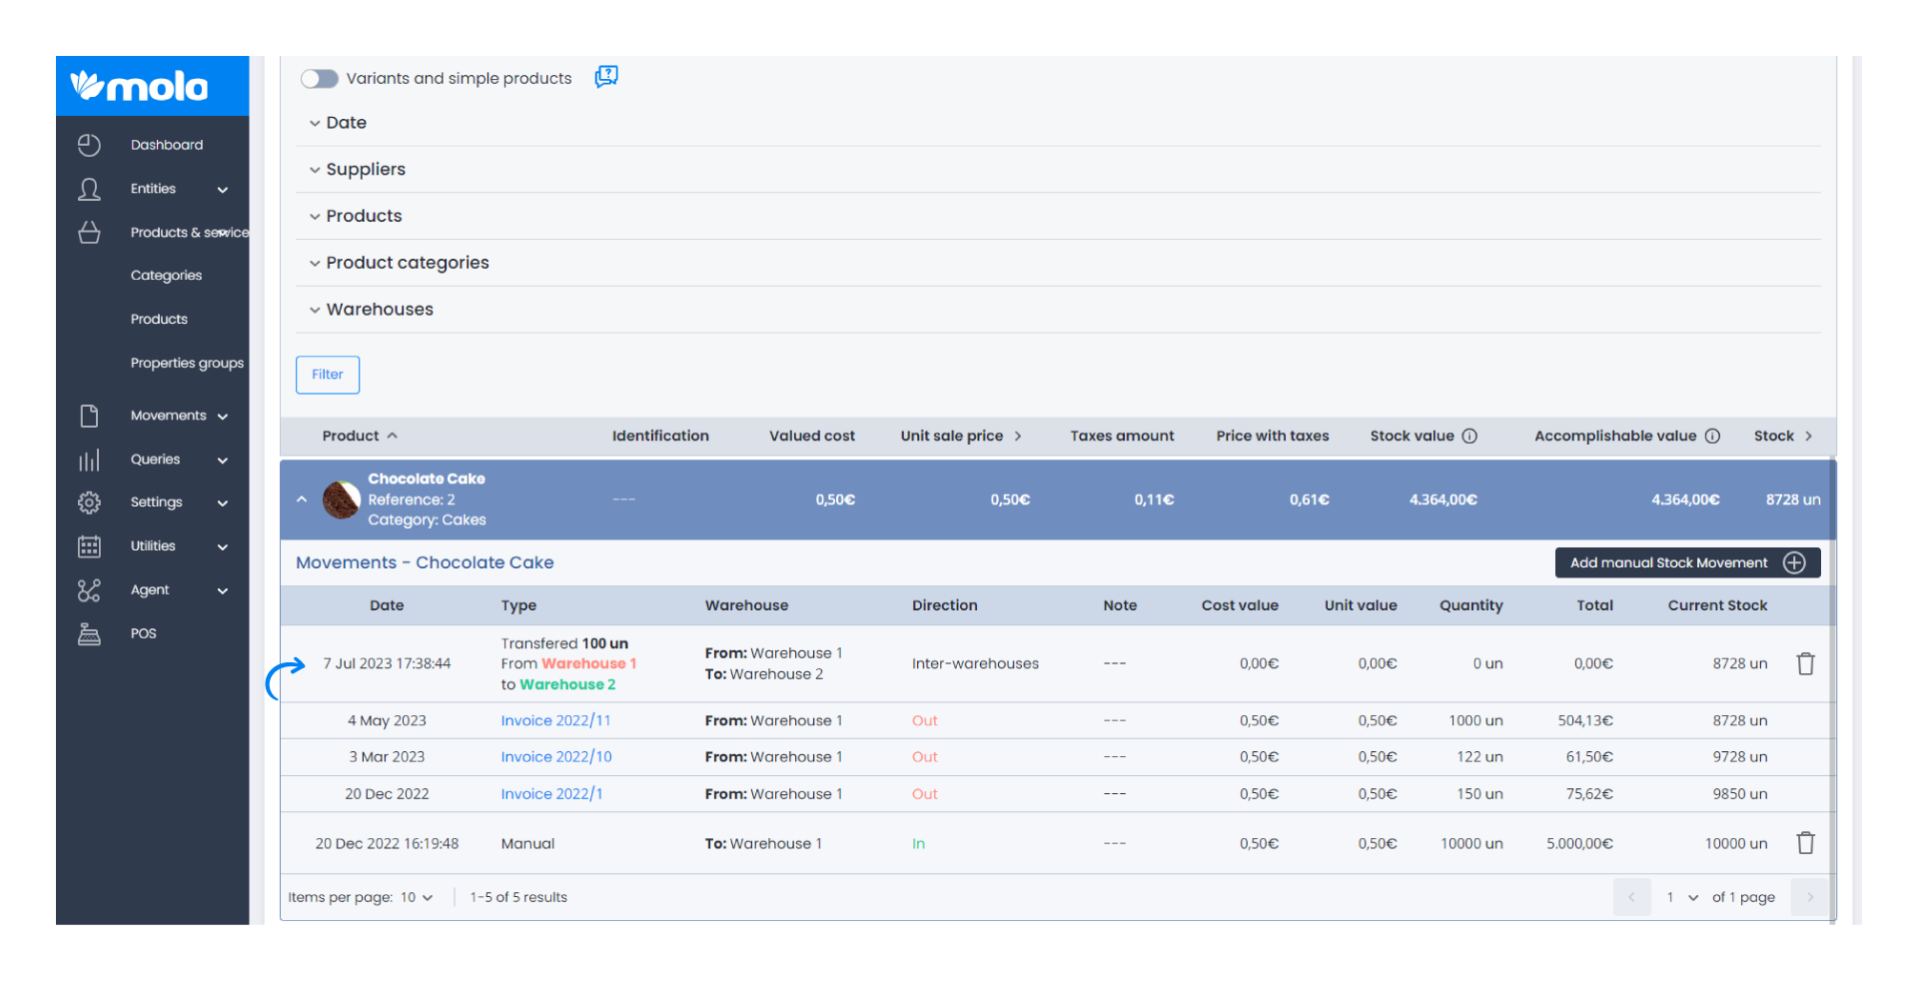Click the POS register icon
The height and width of the screenshot is (981, 1918).
89,633
